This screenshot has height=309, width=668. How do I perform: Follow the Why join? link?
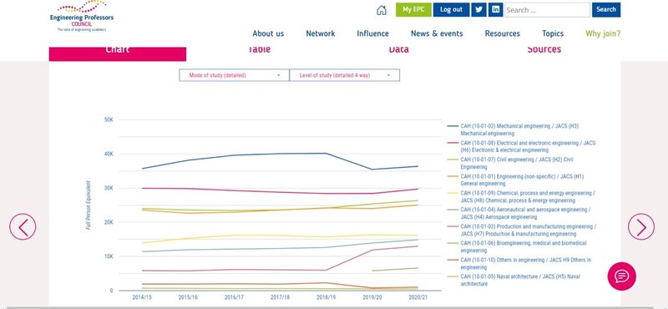click(x=603, y=33)
